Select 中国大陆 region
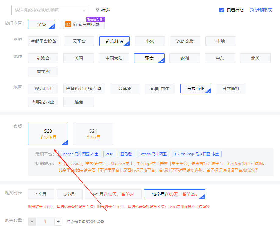 (114, 58)
